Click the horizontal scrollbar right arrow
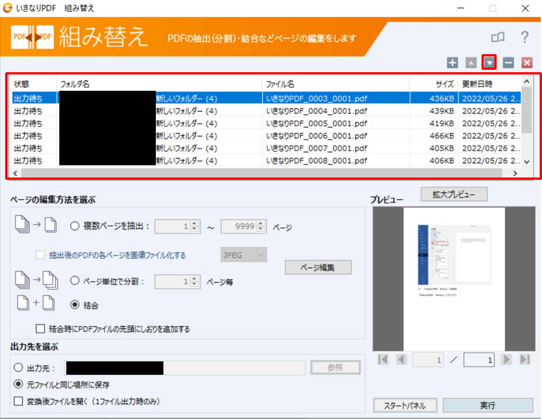This screenshot has width=542, height=419. point(515,173)
